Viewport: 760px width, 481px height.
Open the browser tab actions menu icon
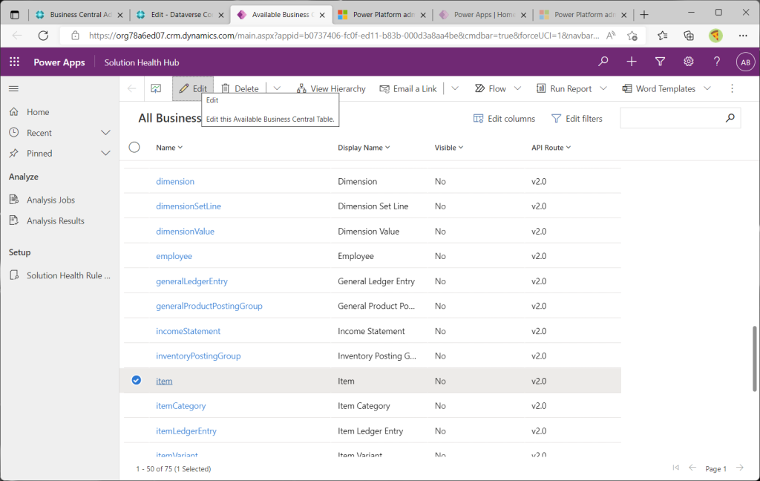pyautogui.click(x=15, y=15)
